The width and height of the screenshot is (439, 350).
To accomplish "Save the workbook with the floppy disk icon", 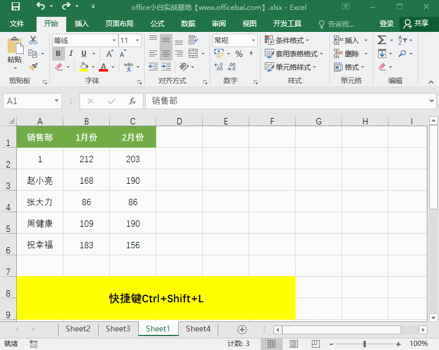I will [16, 6].
